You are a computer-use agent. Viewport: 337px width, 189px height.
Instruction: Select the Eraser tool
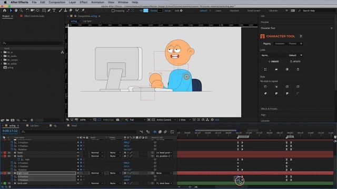pyautogui.click(x=71, y=10)
